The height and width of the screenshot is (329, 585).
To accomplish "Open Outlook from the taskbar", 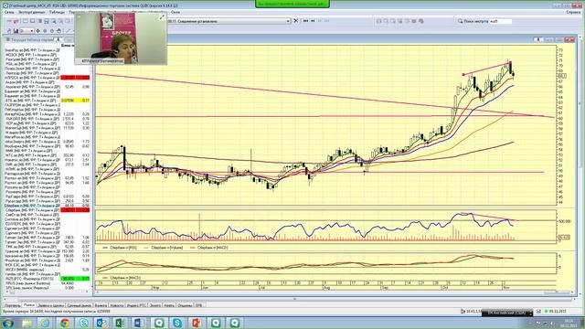I will pos(101,323).
